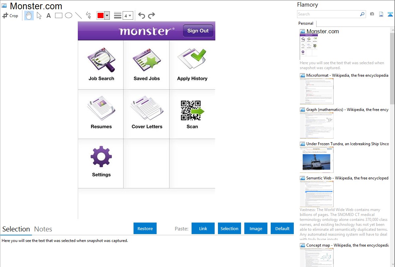Click the Under Frozen Tundra title

tap(348, 144)
